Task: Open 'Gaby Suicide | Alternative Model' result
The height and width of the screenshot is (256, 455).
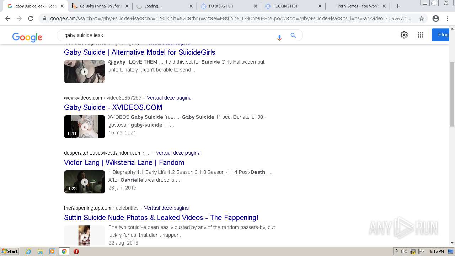Action: [x=140, y=52]
